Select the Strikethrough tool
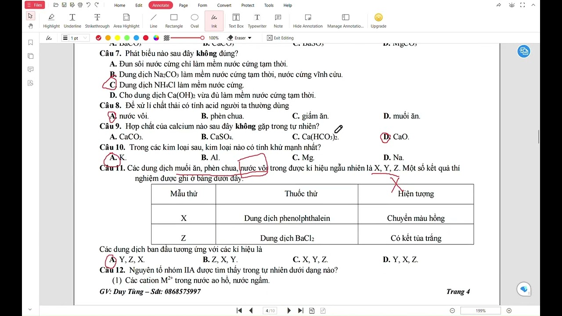This screenshot has height=316, width=562. tap(97, 21)
